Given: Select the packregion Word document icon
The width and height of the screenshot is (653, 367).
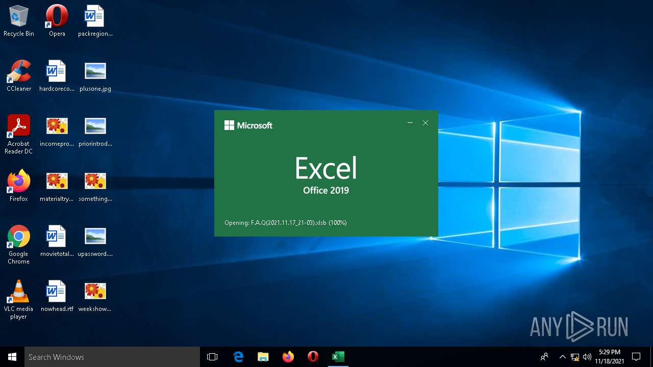Looking at the screenshot, I should tap(95, 20).
